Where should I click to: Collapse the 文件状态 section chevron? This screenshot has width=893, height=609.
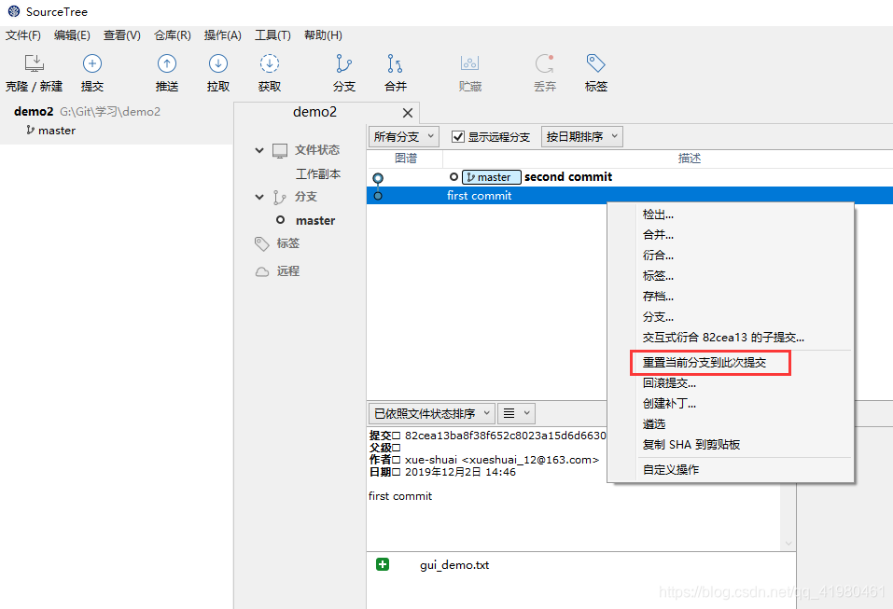click(x=259, y=150)
